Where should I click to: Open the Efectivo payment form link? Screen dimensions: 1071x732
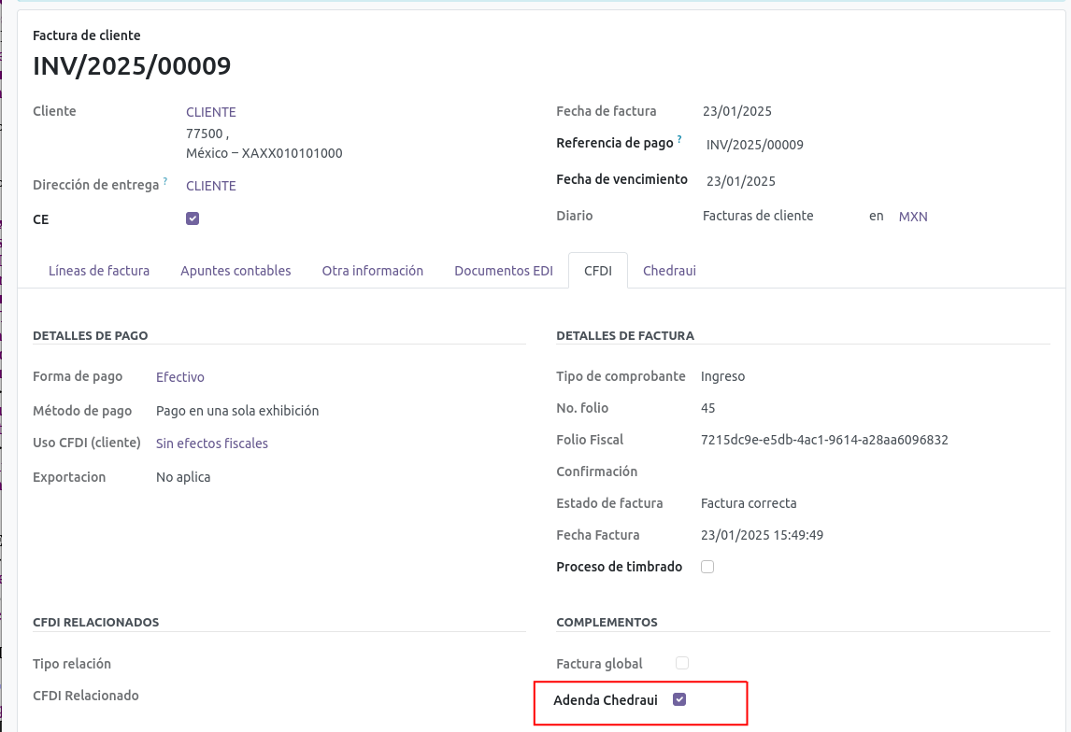[180, 377]
